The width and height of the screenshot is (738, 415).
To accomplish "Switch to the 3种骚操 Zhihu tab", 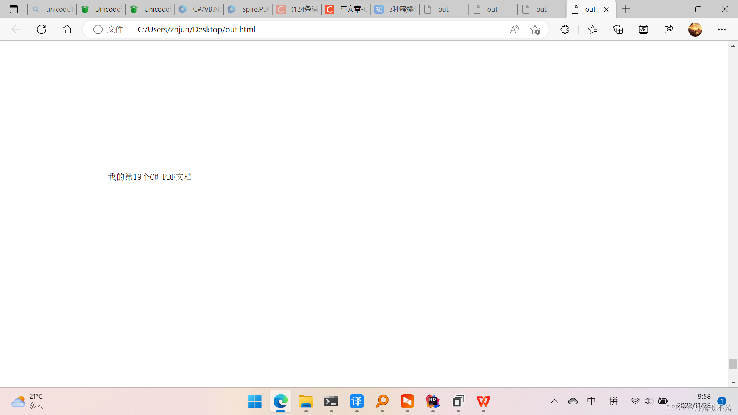I will pyautogui.click(x=395, y=9).
